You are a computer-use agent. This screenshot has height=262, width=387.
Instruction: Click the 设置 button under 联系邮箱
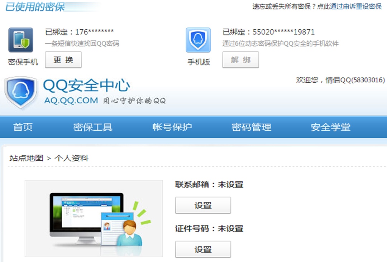[x=203, y=205]
